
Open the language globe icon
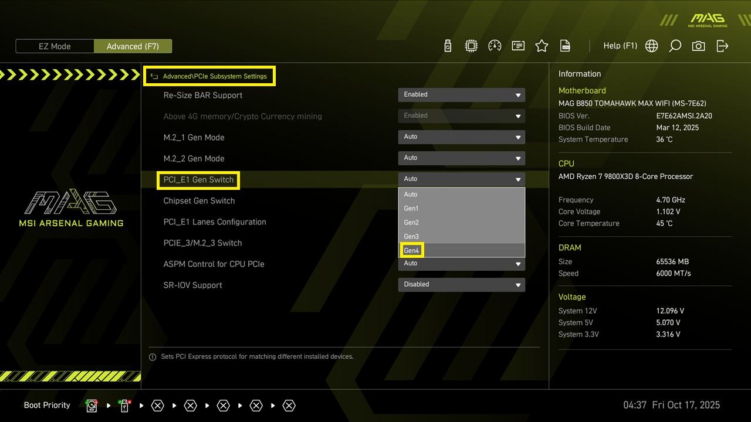pos(651,46)
